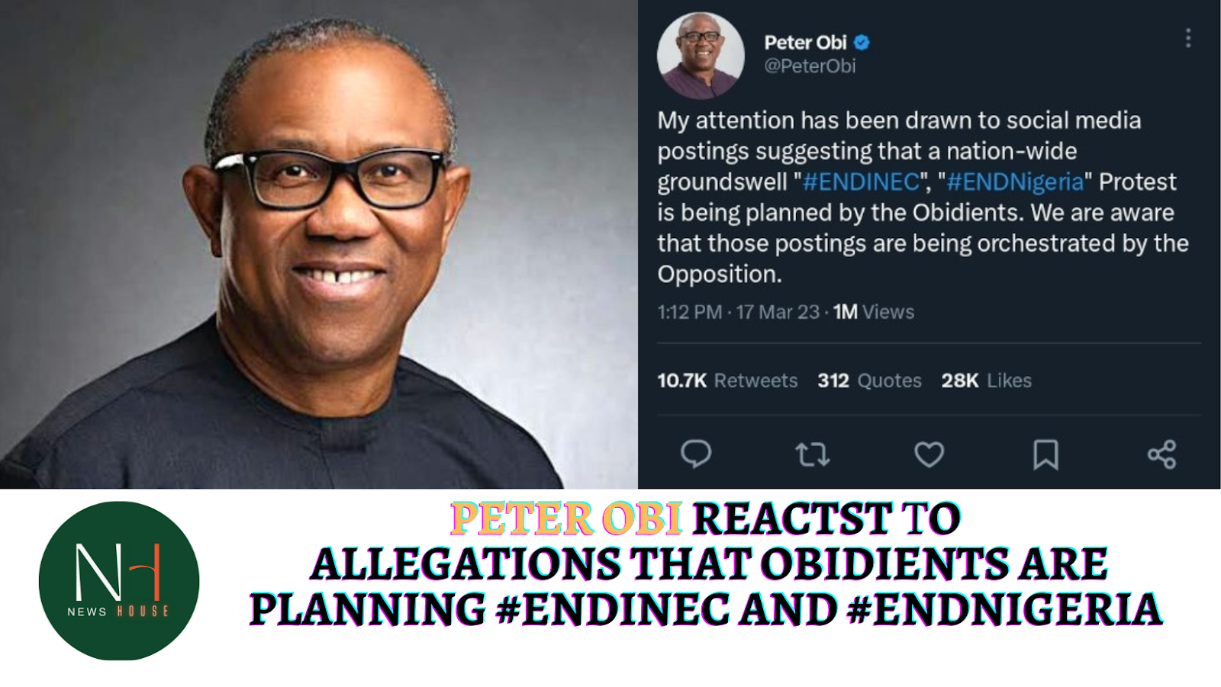View the 10.7K Retweets list

point(727,380)
